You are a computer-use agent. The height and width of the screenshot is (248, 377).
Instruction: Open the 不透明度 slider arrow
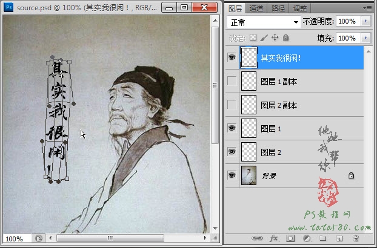[365, 21]
